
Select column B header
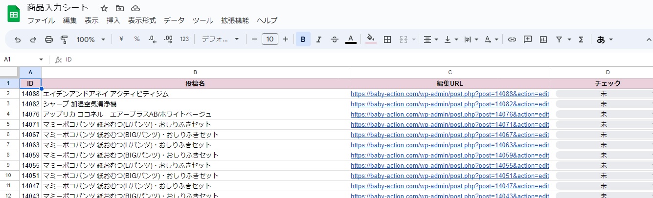point(195,73)
